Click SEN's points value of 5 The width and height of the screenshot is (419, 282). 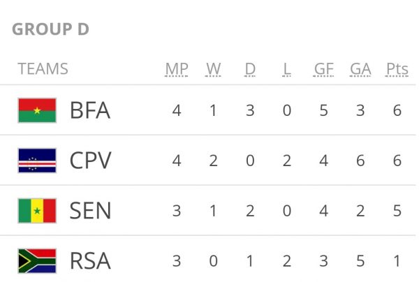tap(397, 210)
